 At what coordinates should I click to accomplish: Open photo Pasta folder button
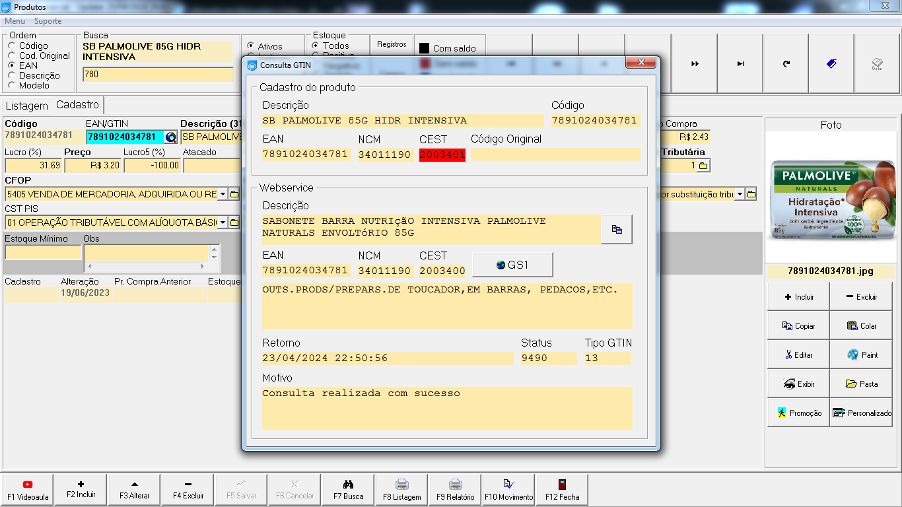[x=861, y=384]
